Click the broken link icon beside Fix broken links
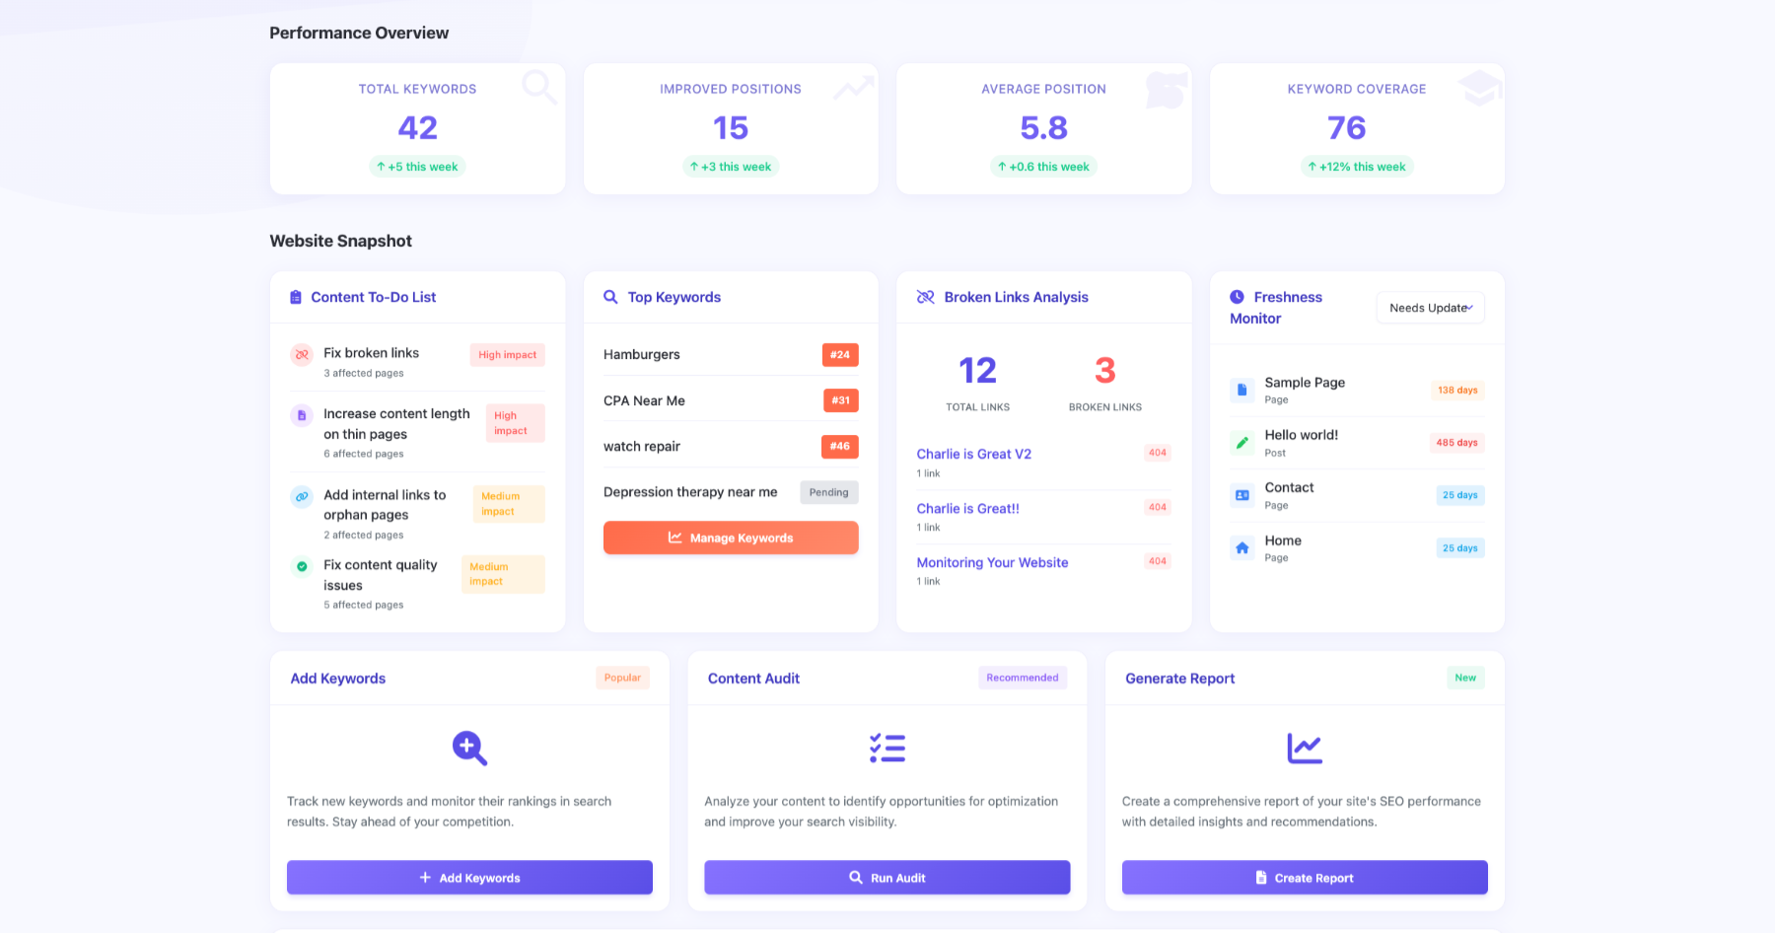Screen dimensions: 1775x933 pos(302,354)
